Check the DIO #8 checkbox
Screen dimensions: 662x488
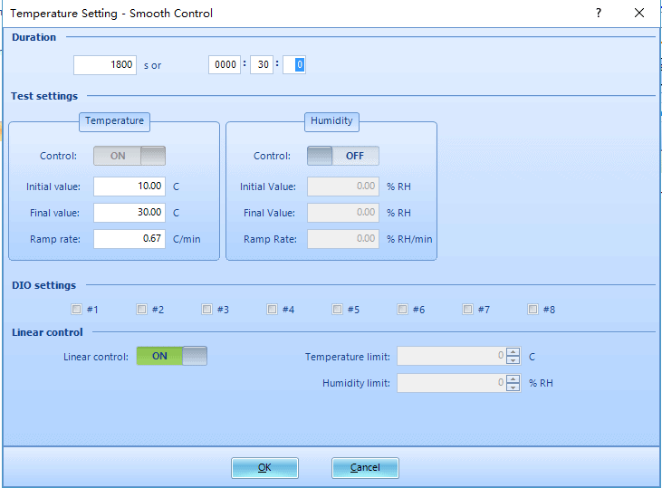point(533,310)
